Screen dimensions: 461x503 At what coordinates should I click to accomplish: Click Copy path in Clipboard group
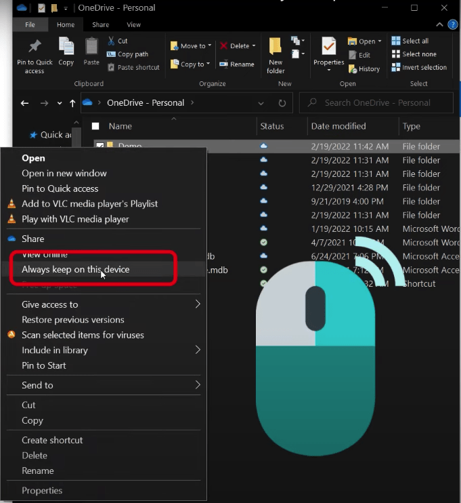tap(127, 54)
